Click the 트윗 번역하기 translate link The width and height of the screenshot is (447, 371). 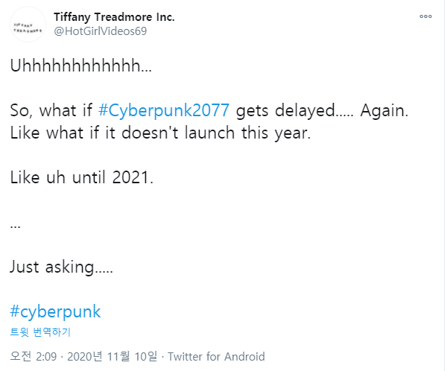[40, 332]
